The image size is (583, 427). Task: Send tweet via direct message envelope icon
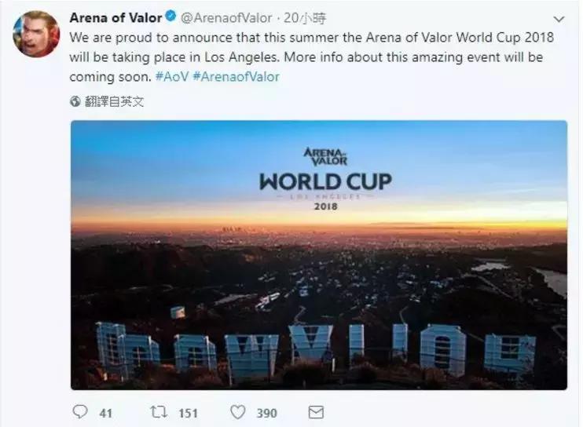tap(315, 412)
